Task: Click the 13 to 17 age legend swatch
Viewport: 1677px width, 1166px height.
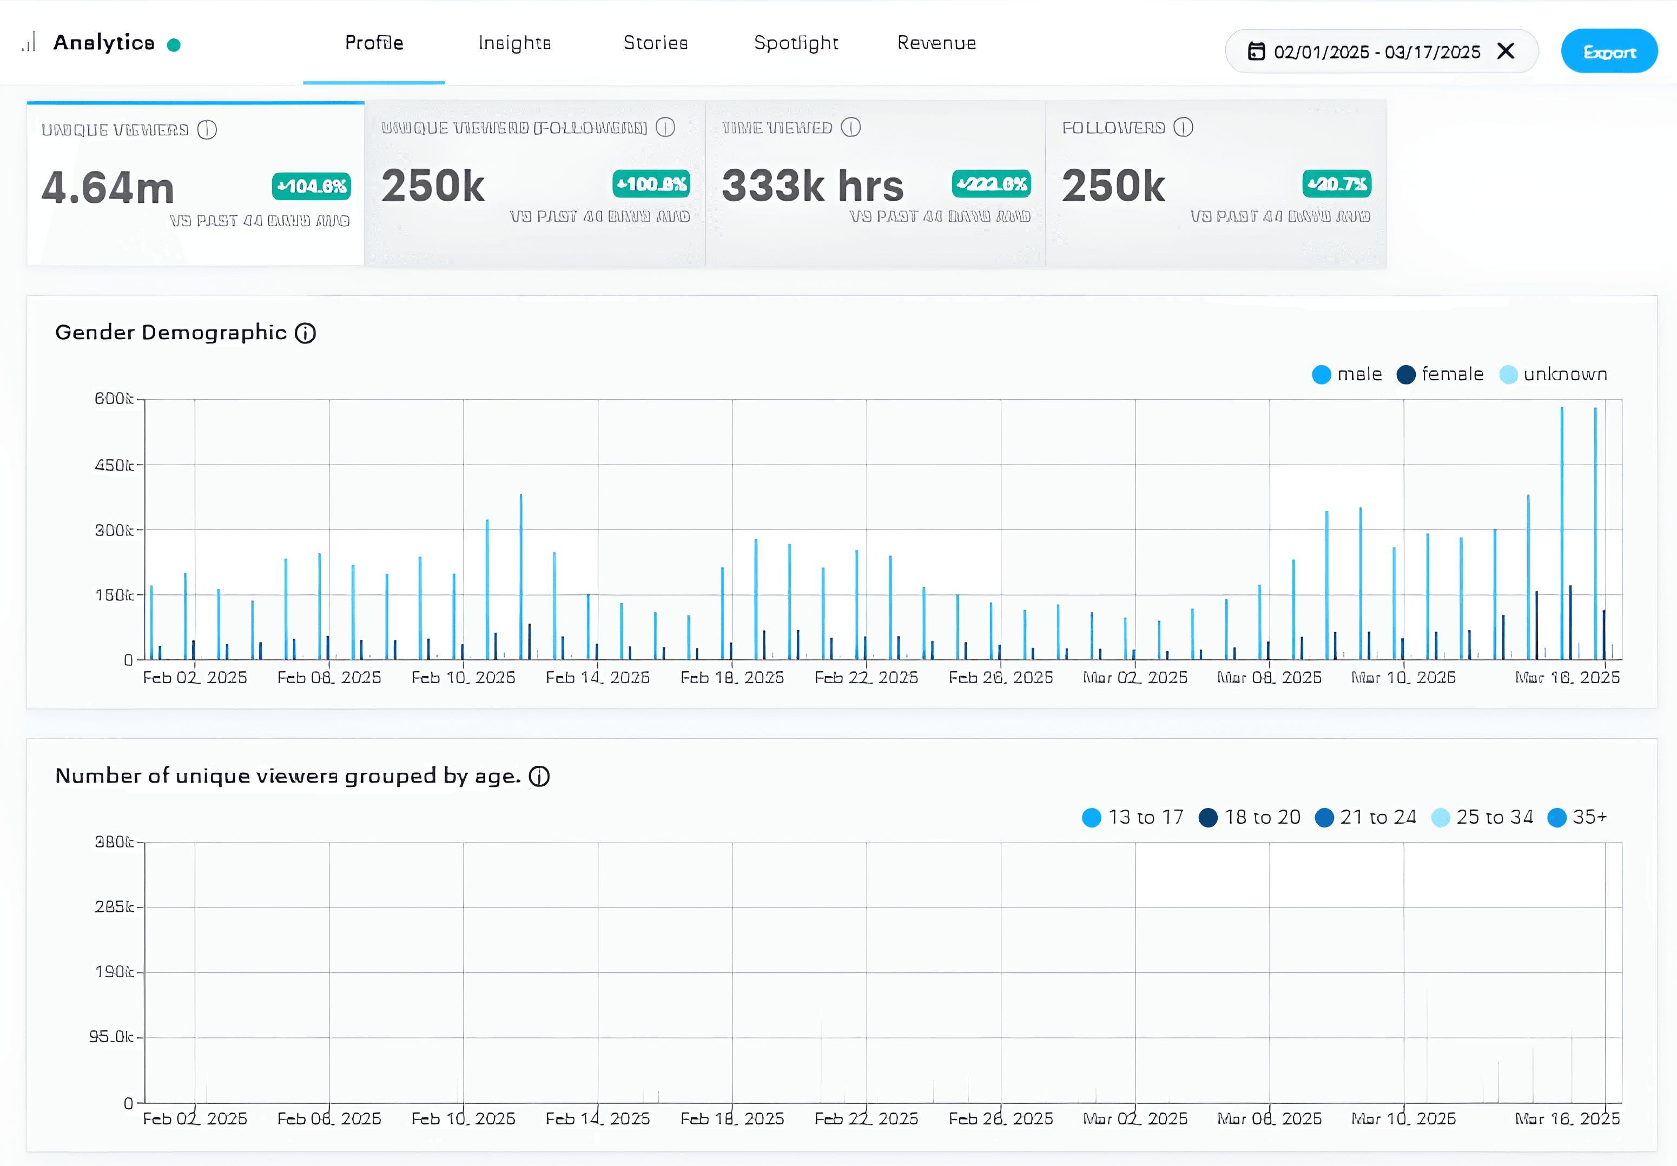Action: click(1091, 818)
